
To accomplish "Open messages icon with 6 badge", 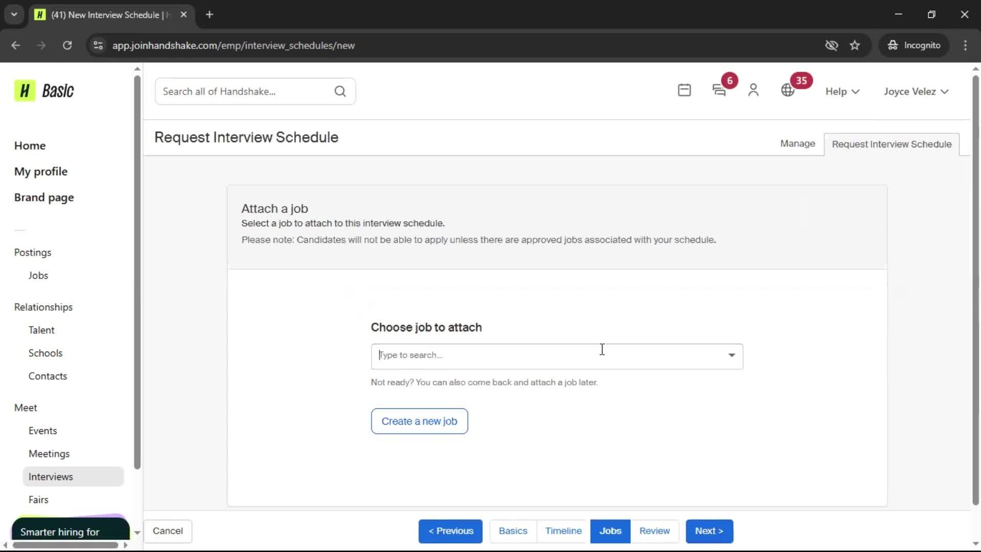I will (x=719, y=90).
